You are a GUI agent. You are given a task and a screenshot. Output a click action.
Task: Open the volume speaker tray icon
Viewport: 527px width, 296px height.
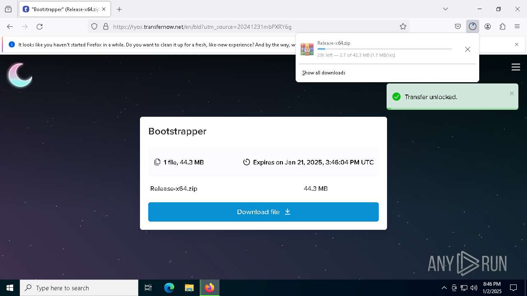(474, 288)
